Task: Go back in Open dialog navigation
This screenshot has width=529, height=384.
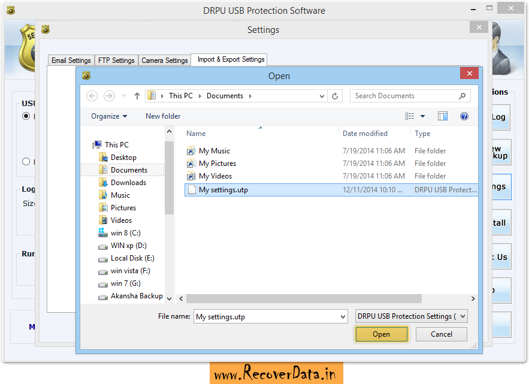Action: [92, 96]
